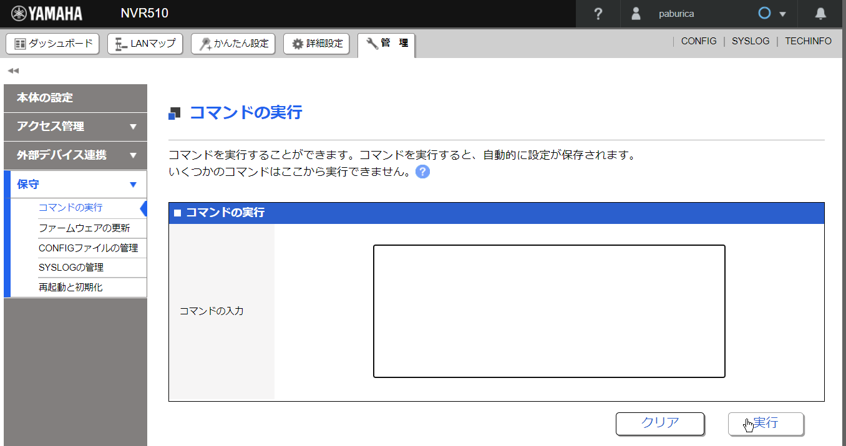Click the user profile icon
The image size is (846, 446).
pyautogui.click(x=636, y=14)
